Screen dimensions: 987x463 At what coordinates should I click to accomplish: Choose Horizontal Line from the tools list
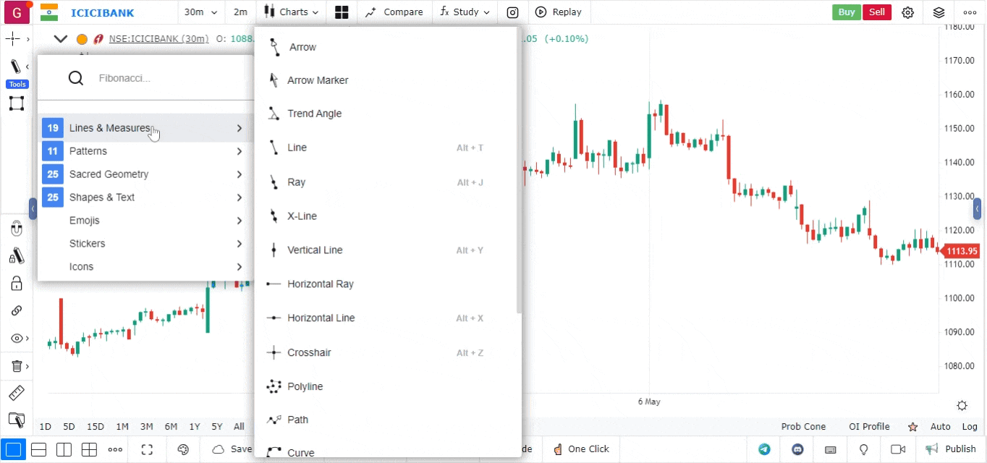coord(321,318)
